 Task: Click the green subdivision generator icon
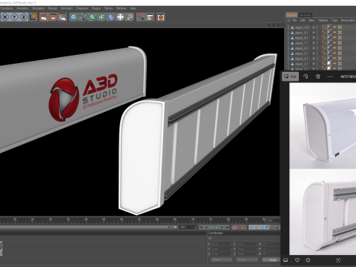[x=92, y=17]
